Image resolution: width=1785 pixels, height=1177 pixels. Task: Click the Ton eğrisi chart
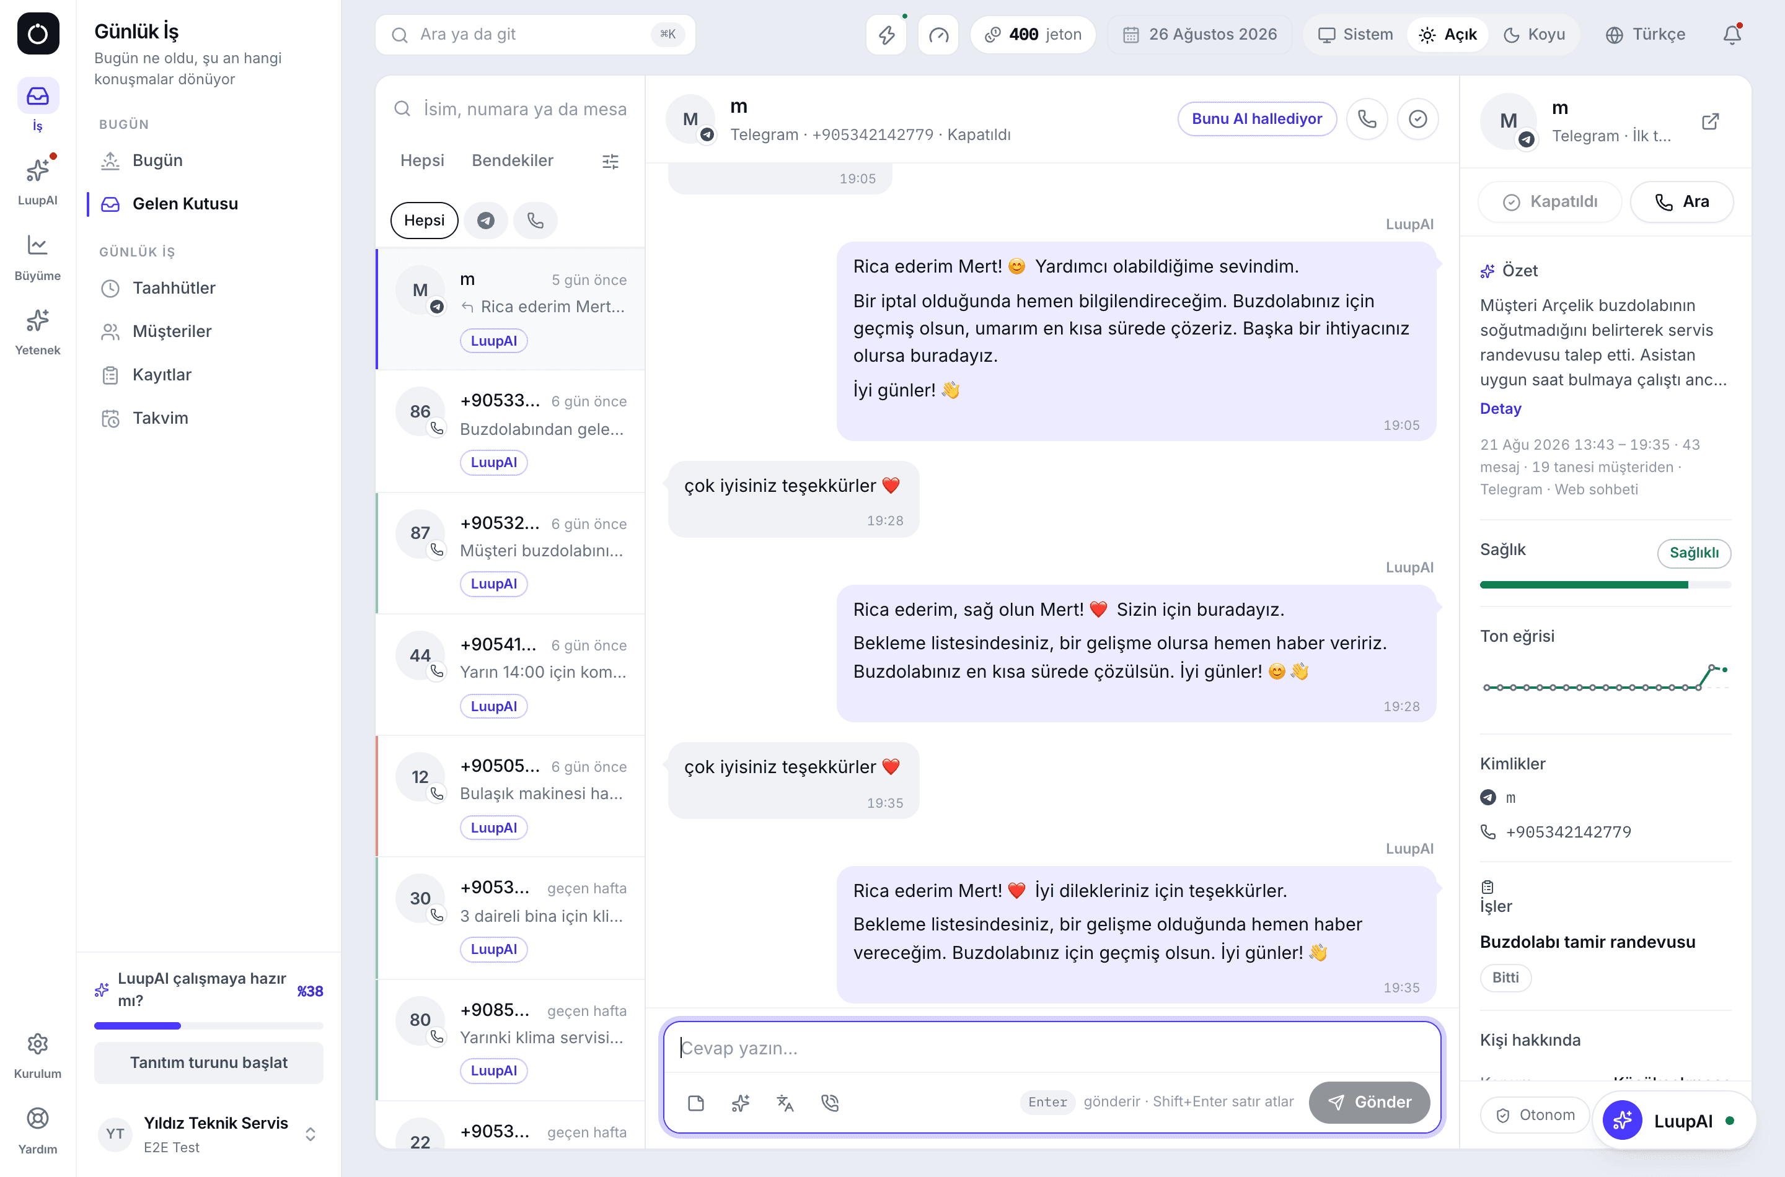click(1605, 678)
